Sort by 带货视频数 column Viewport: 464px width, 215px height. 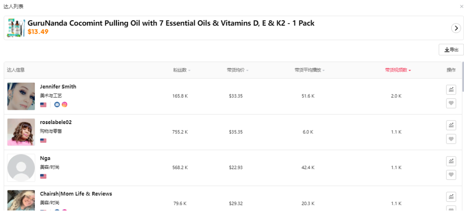click(398, 70)
